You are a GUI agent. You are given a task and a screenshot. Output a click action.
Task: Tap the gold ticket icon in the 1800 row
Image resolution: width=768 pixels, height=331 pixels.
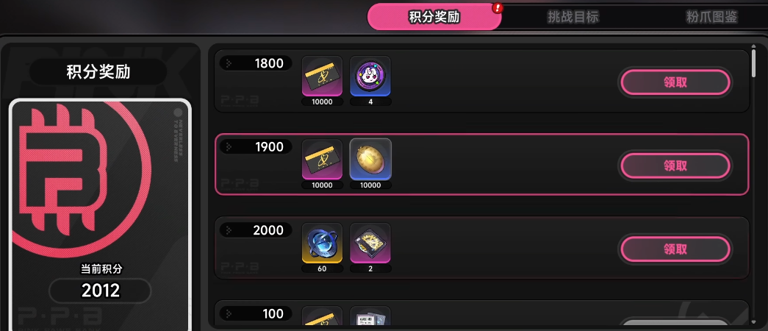point(322,76)
